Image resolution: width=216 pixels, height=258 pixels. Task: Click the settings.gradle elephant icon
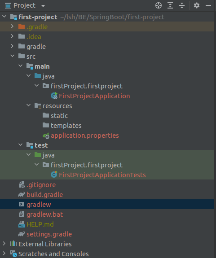coord(22,234)
